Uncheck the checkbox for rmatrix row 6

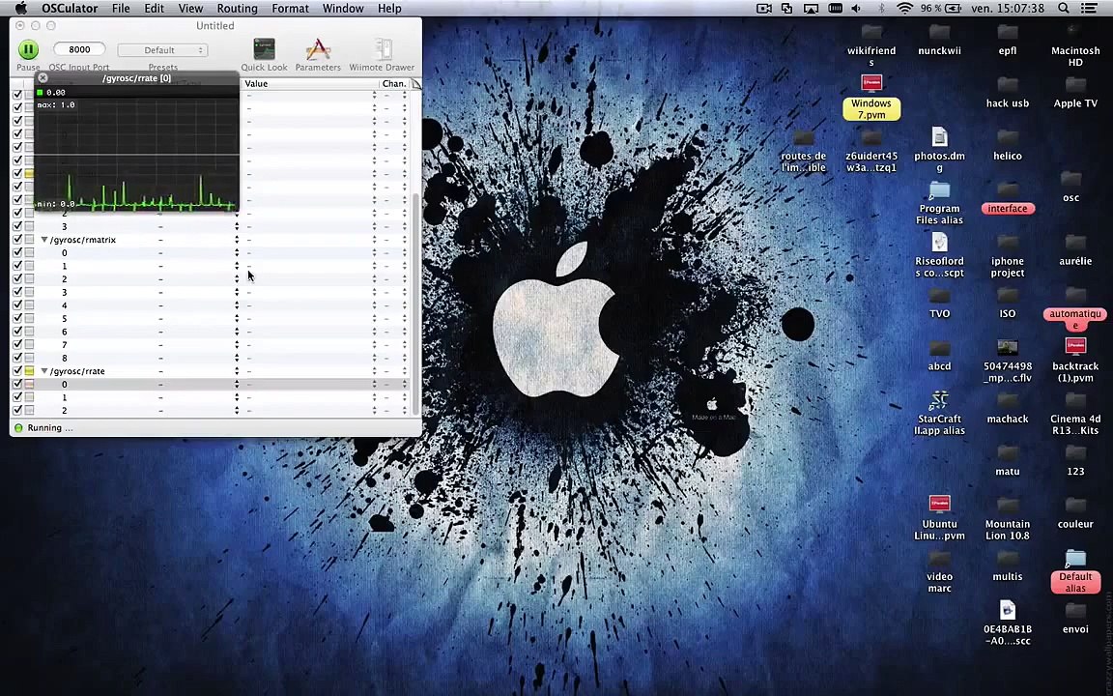tap(17, 332)
